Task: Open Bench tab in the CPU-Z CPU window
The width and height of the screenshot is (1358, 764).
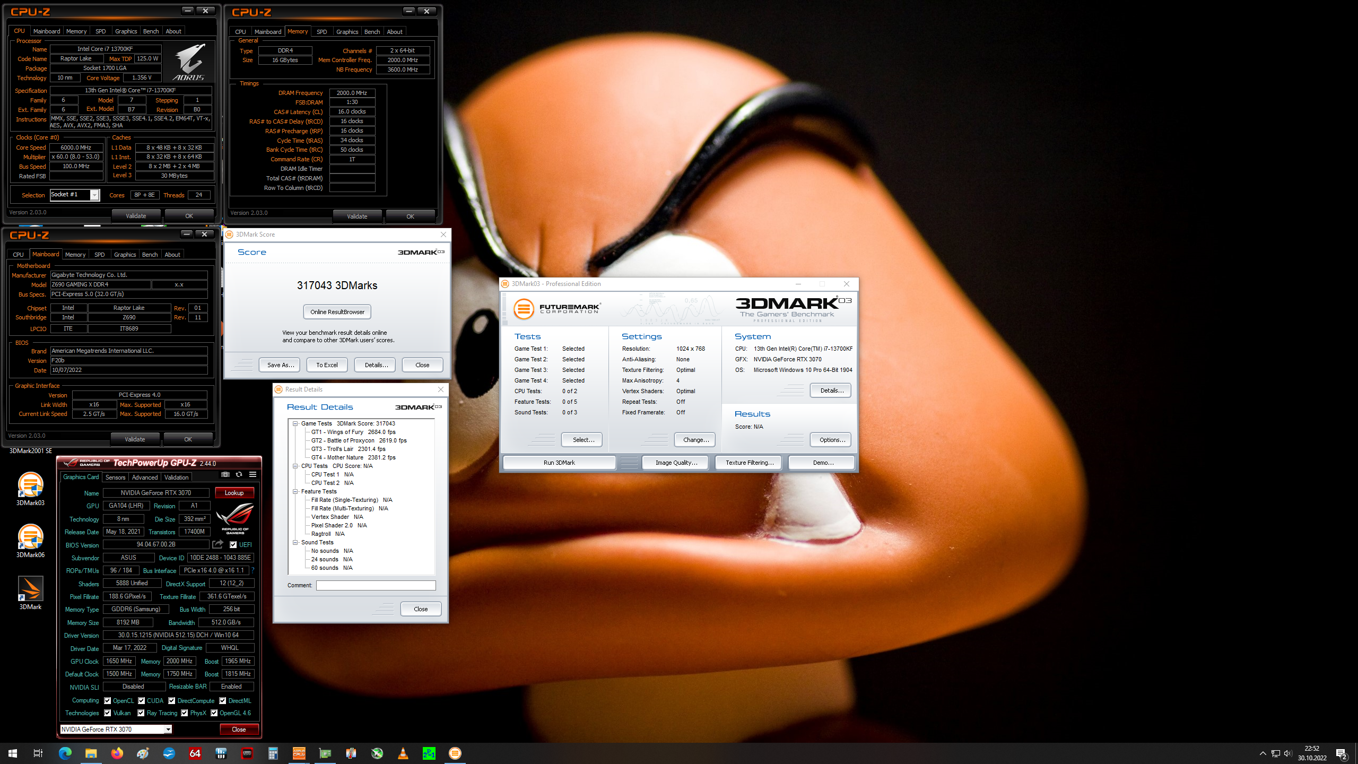Action: click(x=151, y=31)
